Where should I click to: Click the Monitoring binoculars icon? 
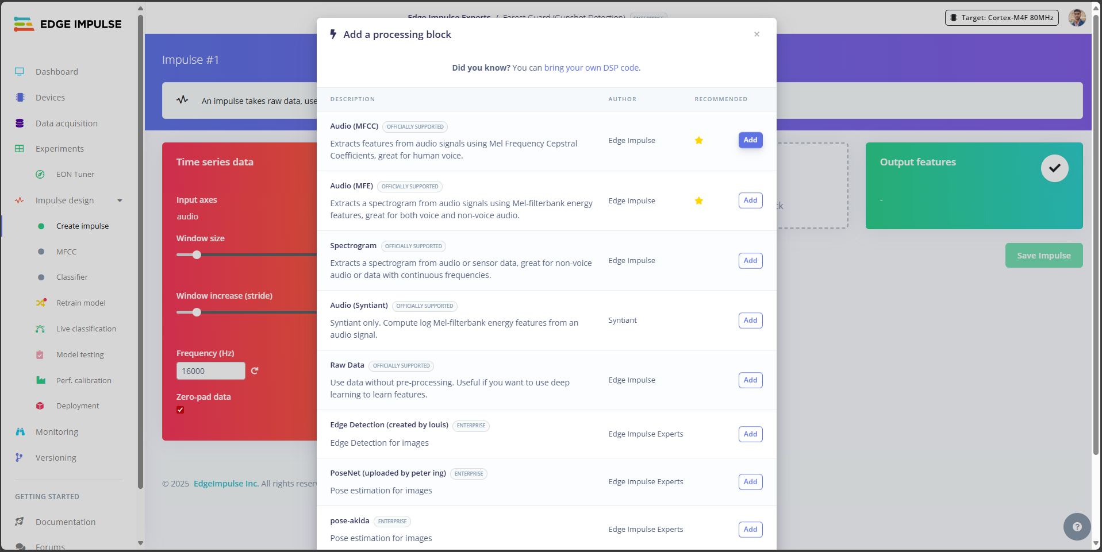point(20,432)
